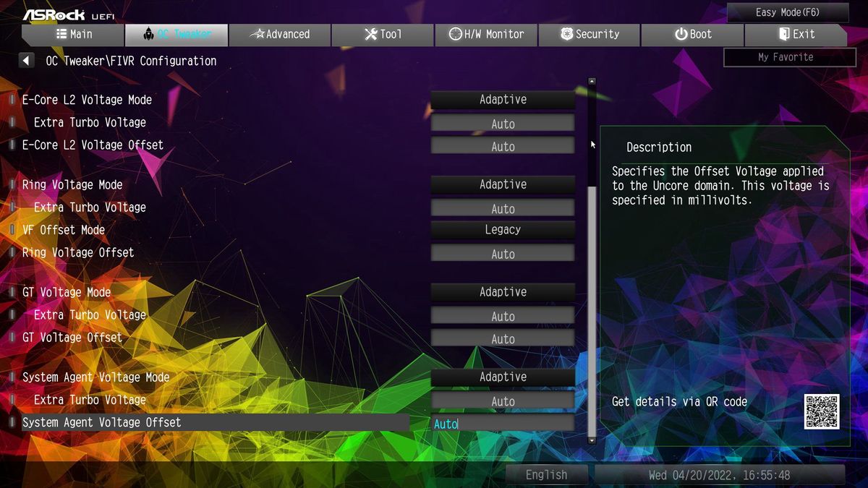Select E-Core L2 Voltage Offset label
This screenshot has width=868, height=488.
click(x=93, y=145)
